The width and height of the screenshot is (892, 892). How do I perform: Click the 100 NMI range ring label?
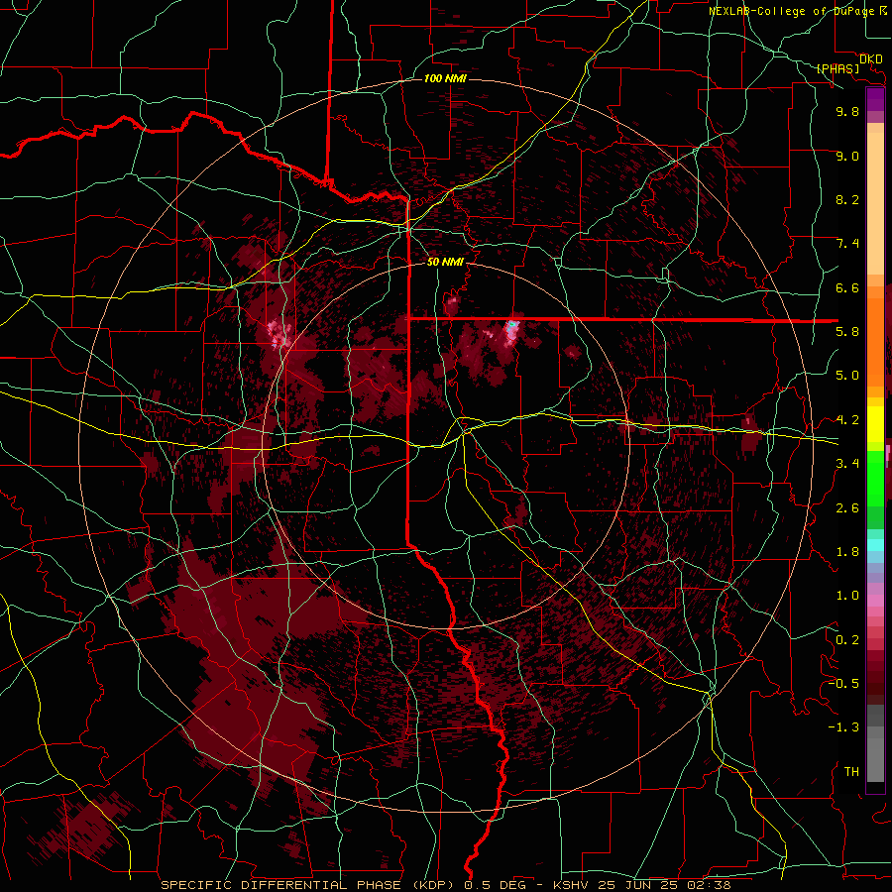tap(445, 78)
